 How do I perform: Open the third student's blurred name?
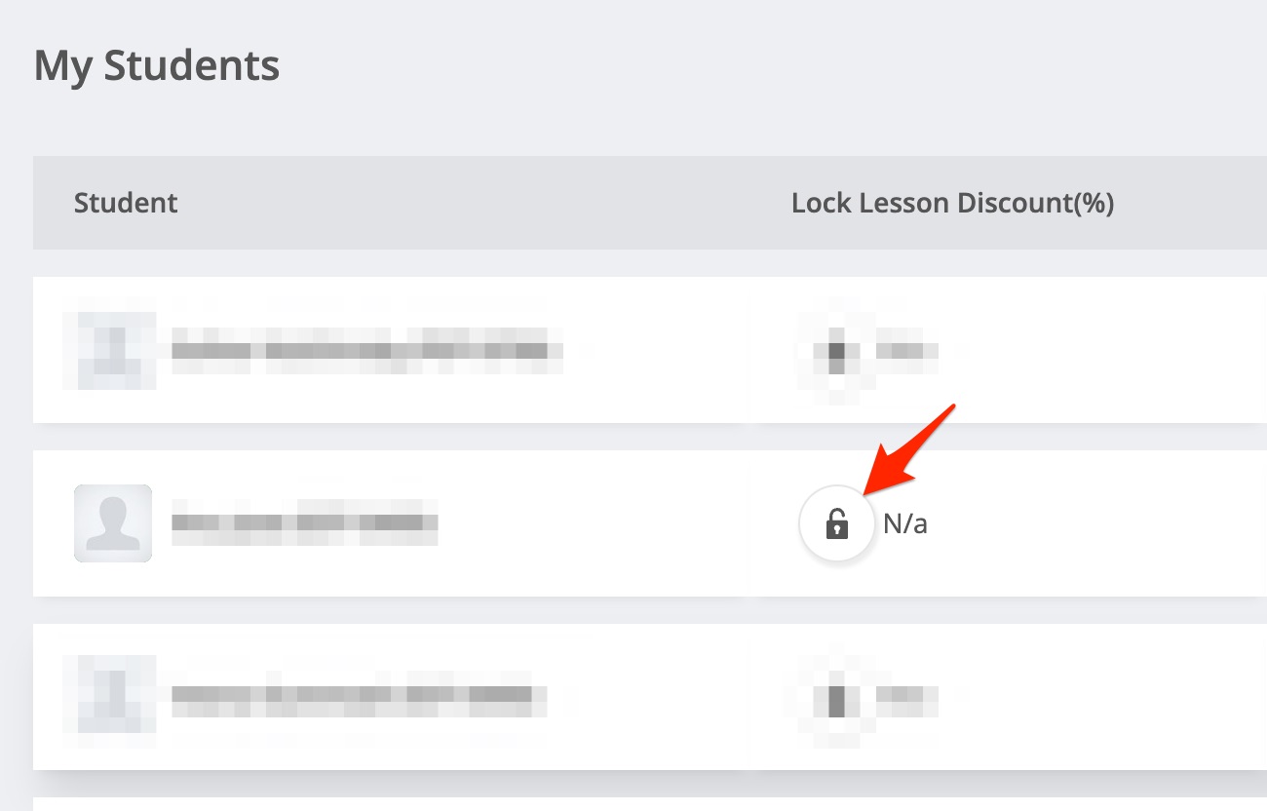[x=359, y=697]
